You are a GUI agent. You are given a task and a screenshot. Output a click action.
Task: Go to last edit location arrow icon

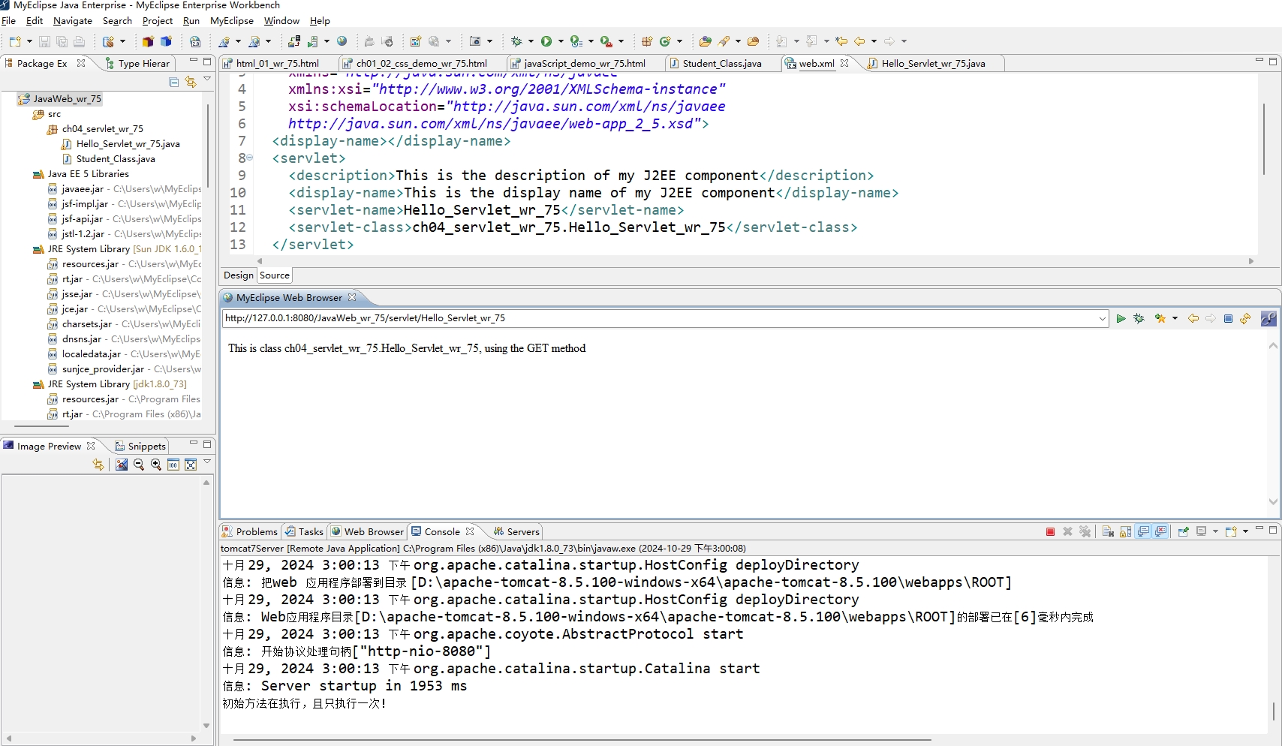(x=841, y=41)
